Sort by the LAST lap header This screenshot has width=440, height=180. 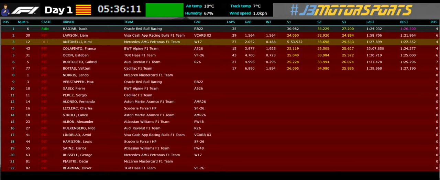370,22
